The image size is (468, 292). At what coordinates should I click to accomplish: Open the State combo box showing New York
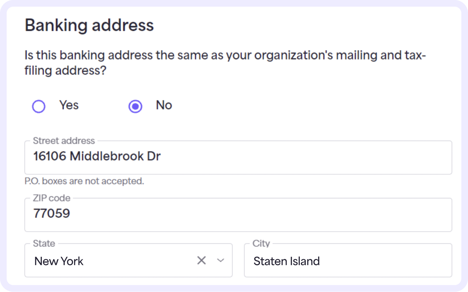(111, 261)
